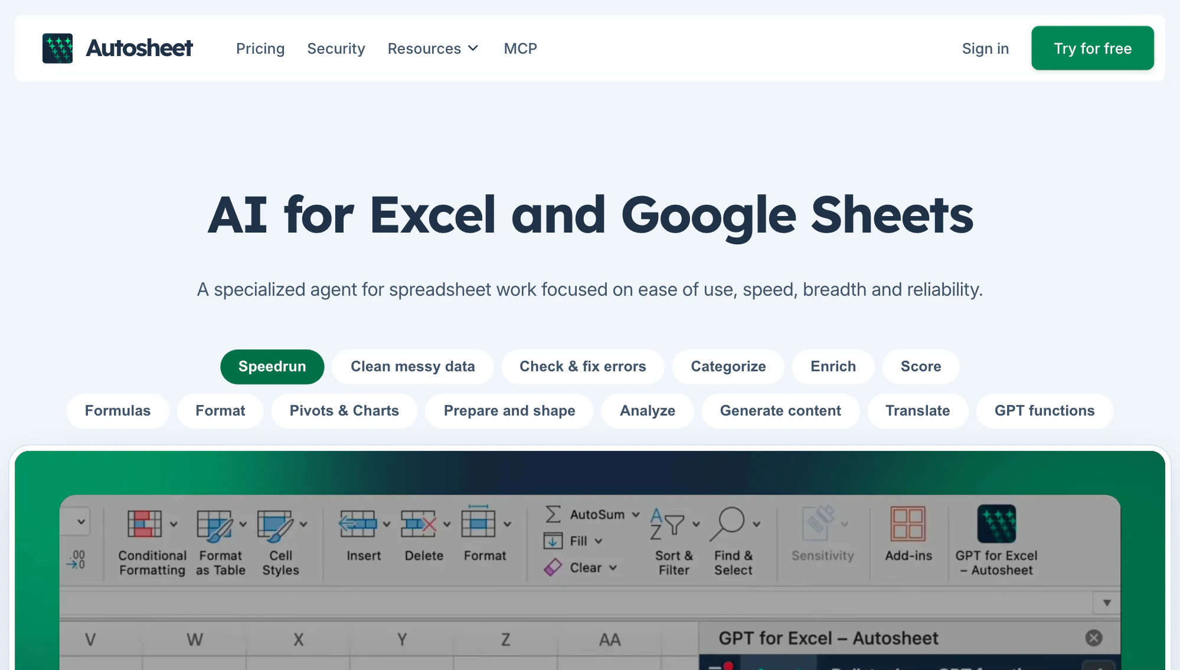
Task: Open Cell Styles icon
Action: point(275,525)
